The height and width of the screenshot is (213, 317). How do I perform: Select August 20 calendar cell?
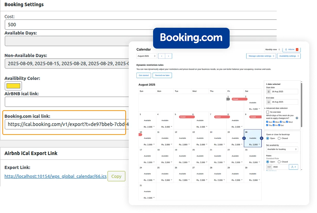[200, 156]
